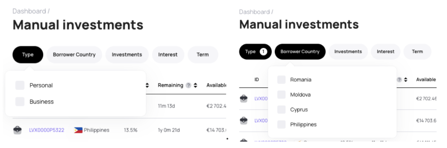Open the Type filter showing 1 selected
Screen dimensions: 447x148
(x=255, y=52)
